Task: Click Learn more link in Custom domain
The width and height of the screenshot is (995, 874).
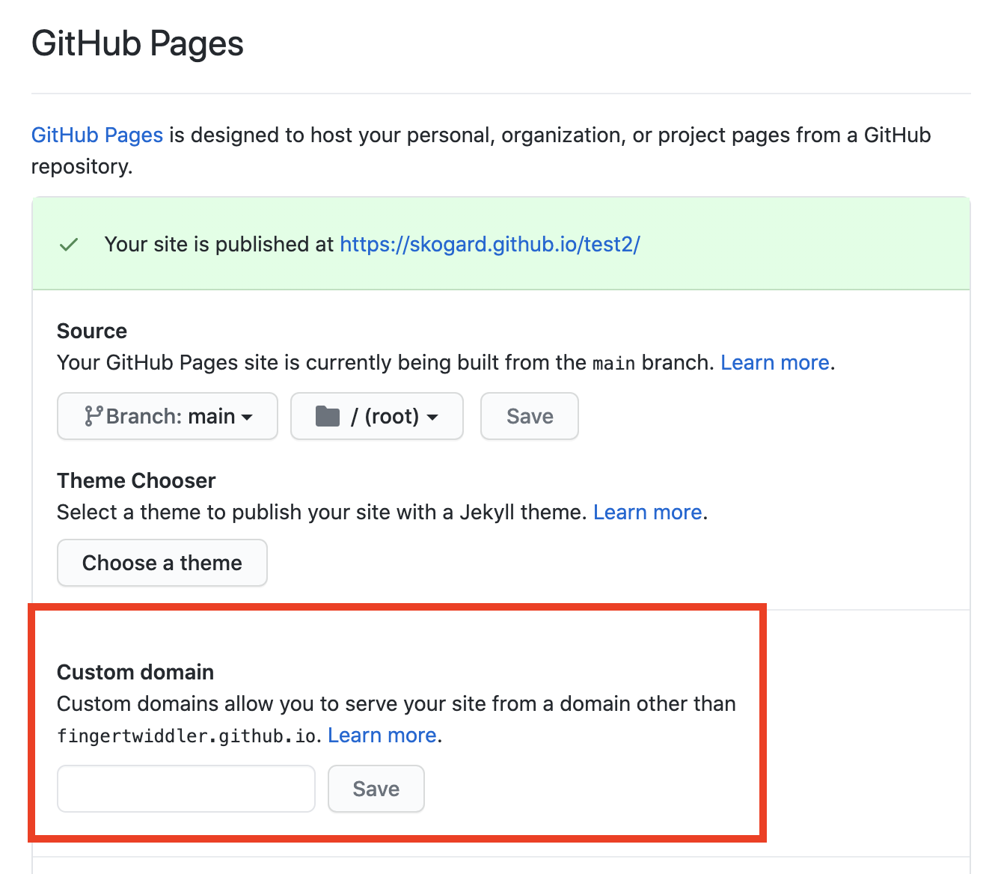Action: (382, 736)
